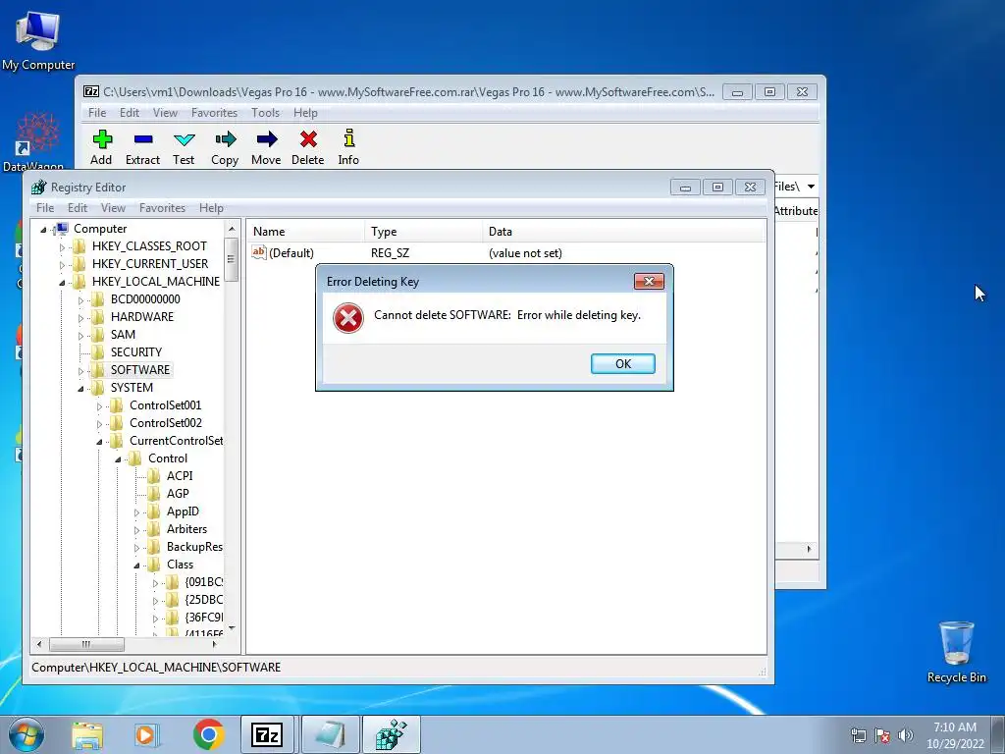Screen dimensions: 1005x754
Task: Click the (value not set) data cell
Action: tap(525, 253)
